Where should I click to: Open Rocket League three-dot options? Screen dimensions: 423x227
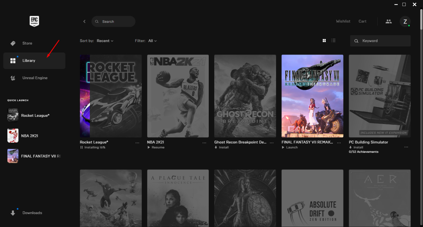pyautogui.click(x=137, y=143)
